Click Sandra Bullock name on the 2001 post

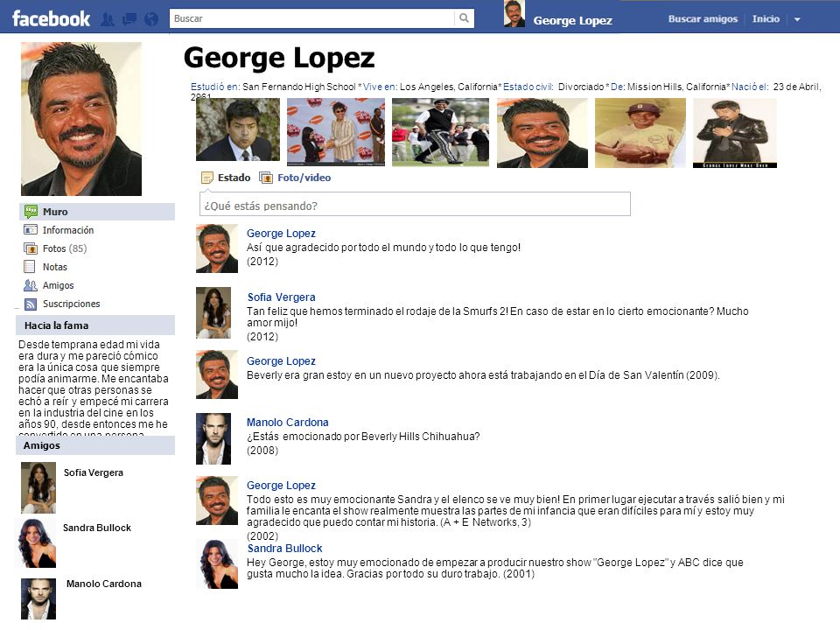(284, 548)
